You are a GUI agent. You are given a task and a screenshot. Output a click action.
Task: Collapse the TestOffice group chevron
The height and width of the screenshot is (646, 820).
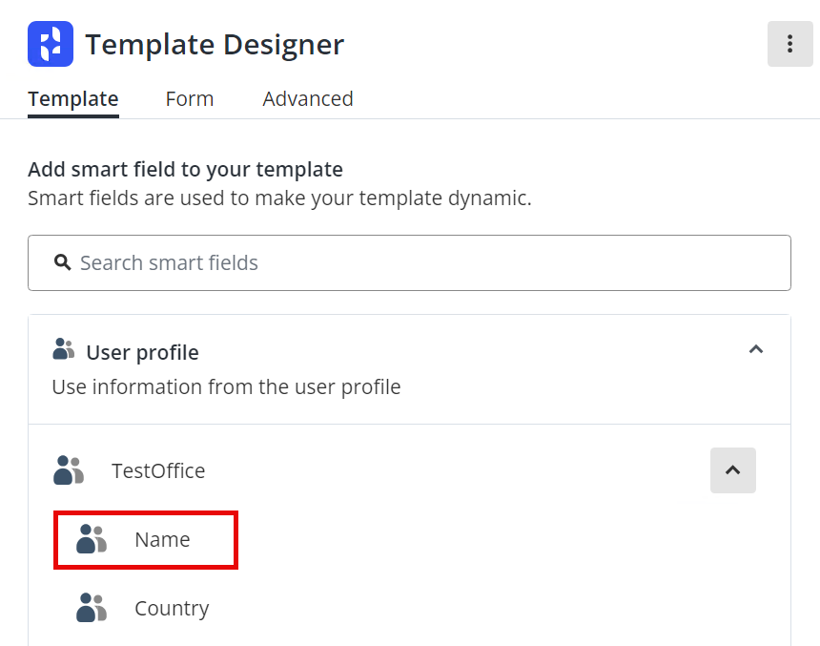pos(732,470)
